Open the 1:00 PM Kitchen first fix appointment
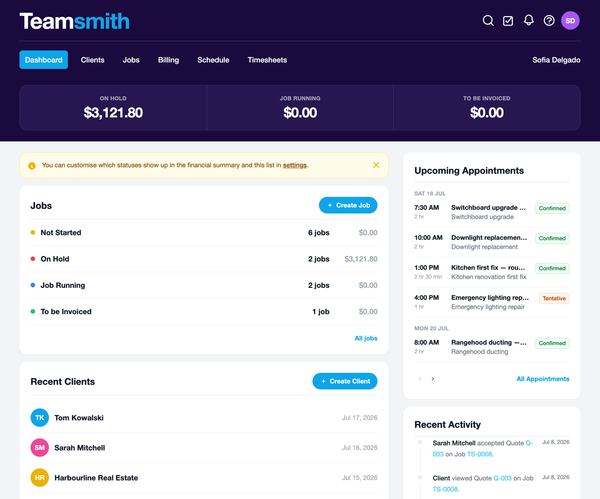Viewport: 600px width, 499px height. [492, 272]
